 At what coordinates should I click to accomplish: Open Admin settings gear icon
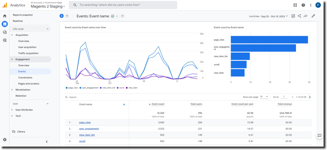pos(4,139)
